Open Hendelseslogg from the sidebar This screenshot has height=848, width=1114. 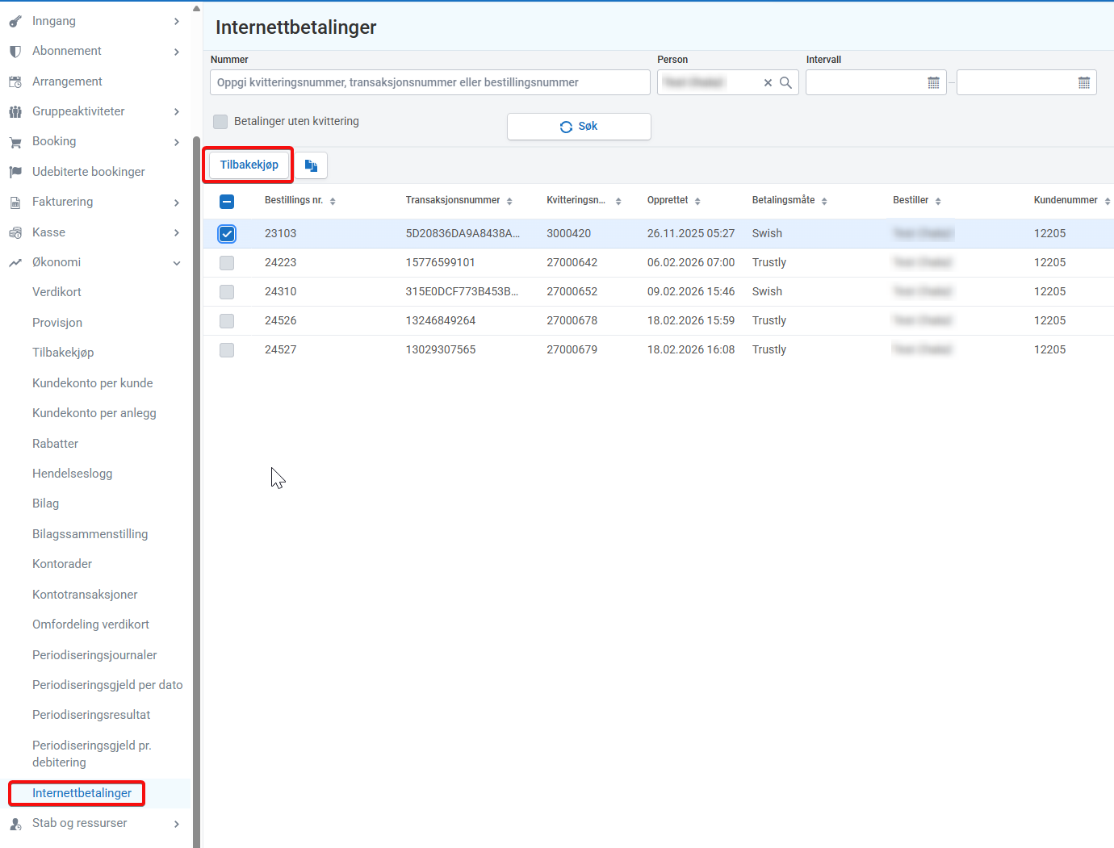pos(73,474)
